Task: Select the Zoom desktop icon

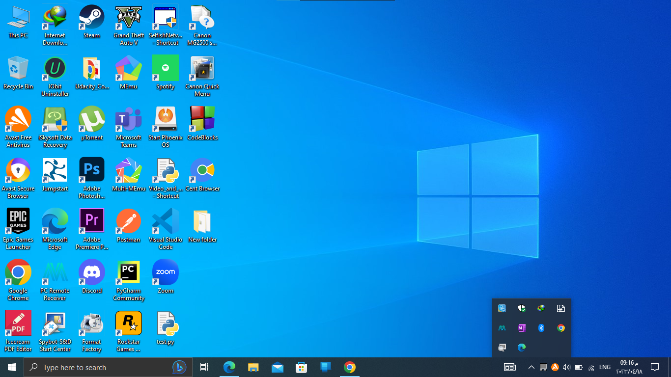Action: coord(166,277)
